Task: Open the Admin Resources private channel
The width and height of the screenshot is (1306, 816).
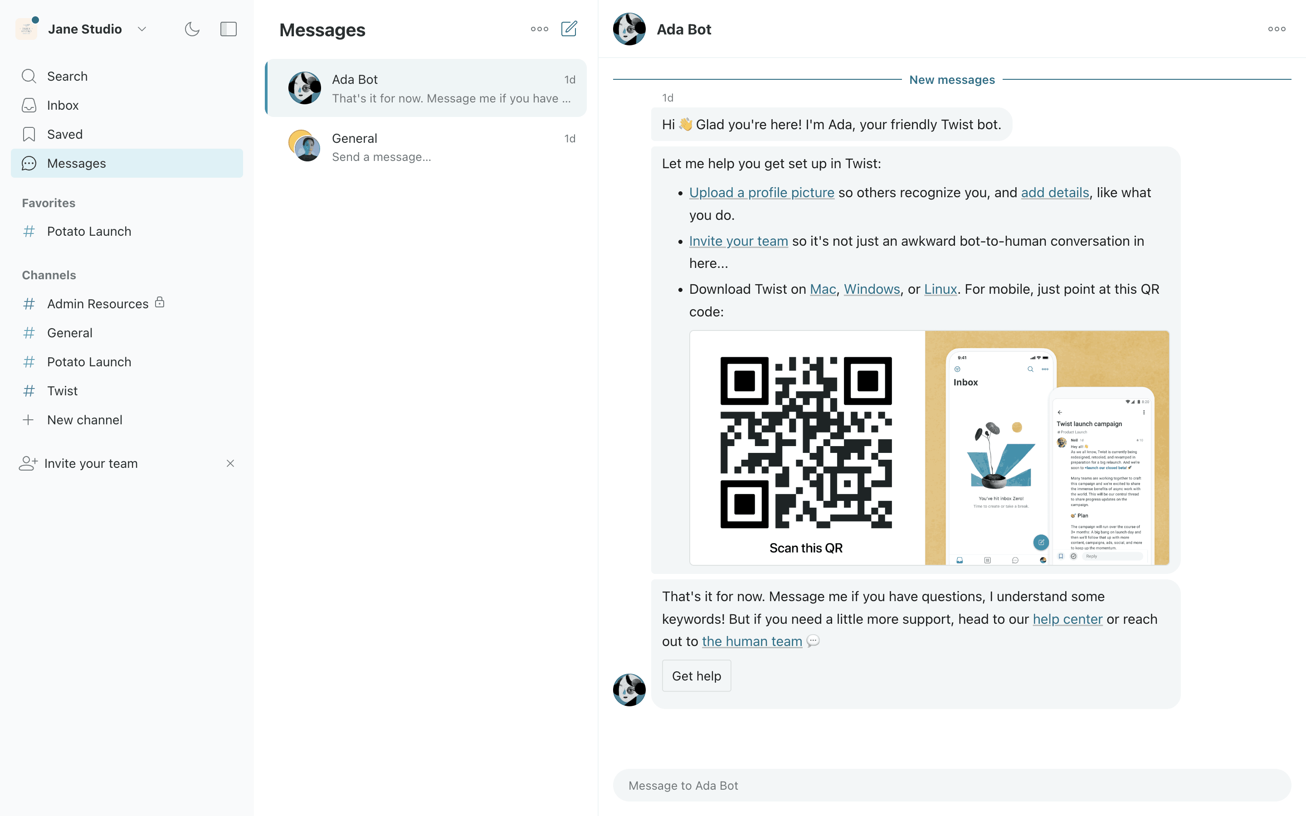Action: [x=97, y=304]
